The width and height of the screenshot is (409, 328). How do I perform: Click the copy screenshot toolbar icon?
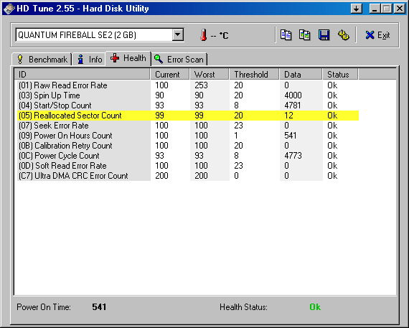coord(305,35)
